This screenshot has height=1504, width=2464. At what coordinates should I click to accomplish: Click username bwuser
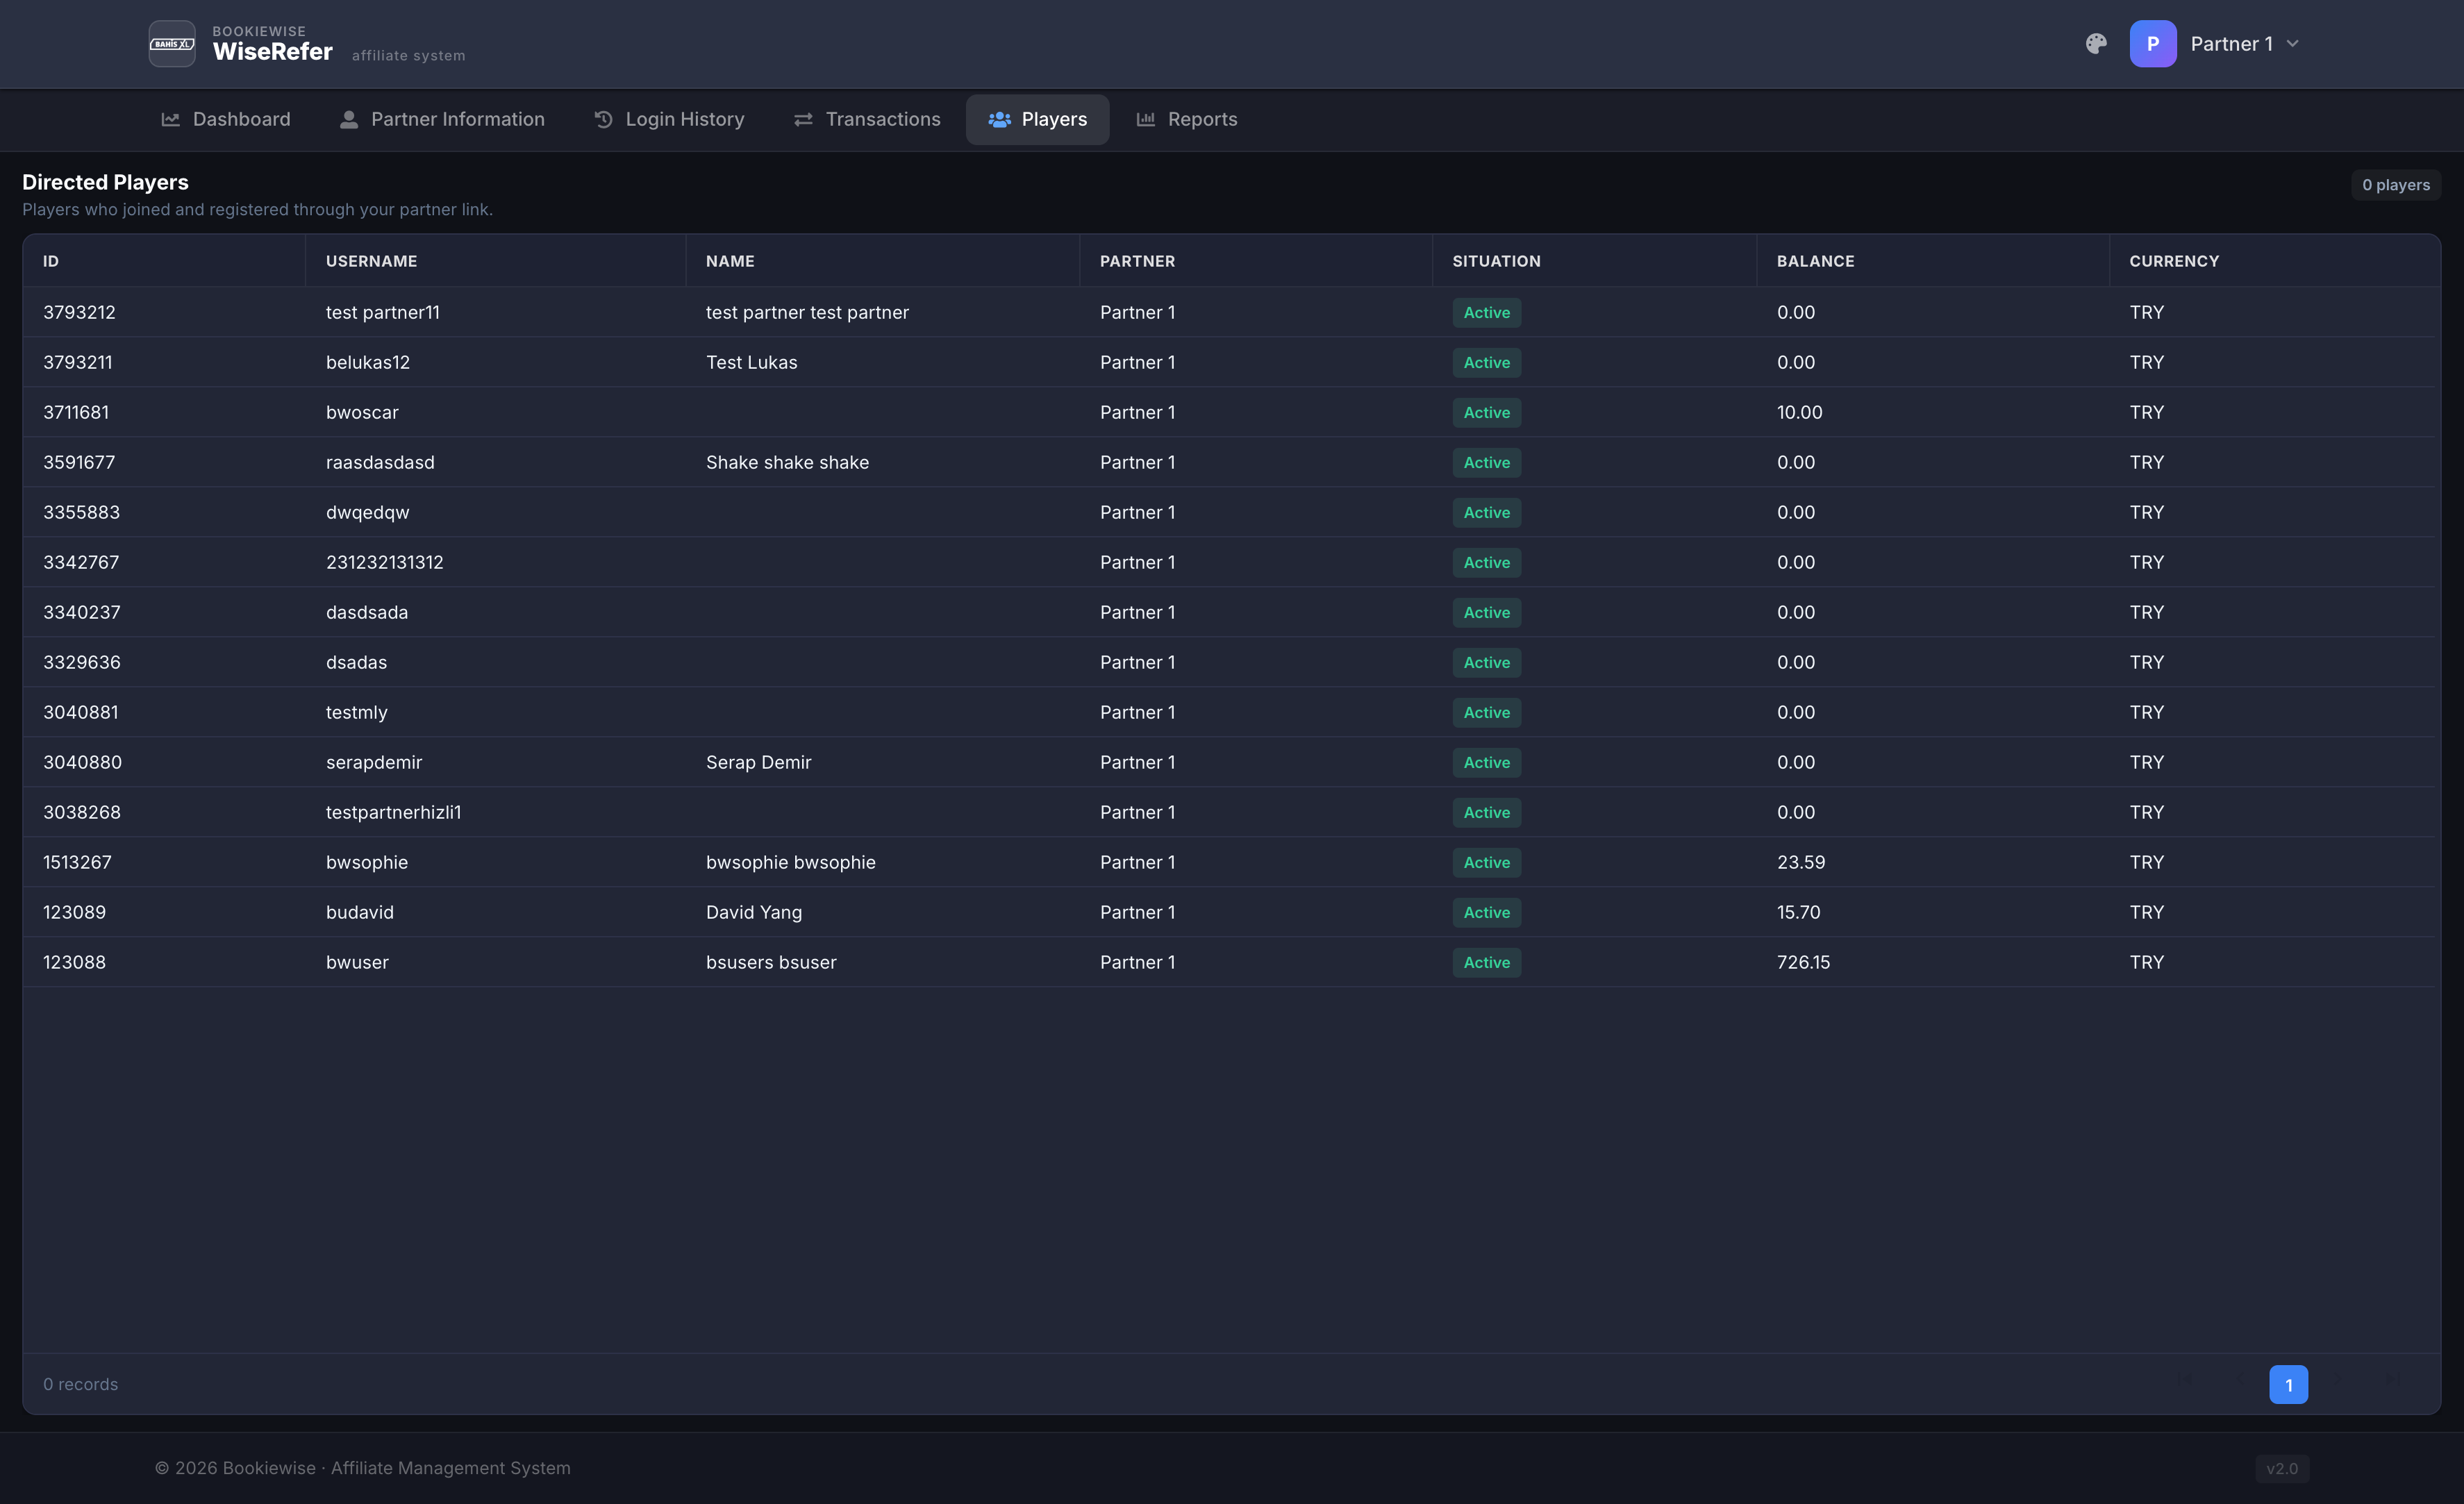tap(357, 962)
